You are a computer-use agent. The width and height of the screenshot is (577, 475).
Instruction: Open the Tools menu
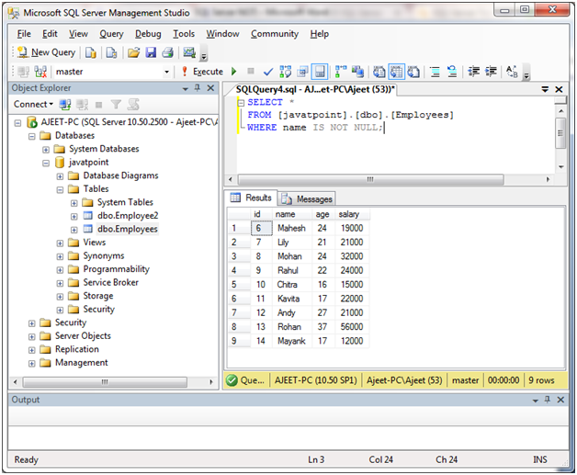point(184,34)
